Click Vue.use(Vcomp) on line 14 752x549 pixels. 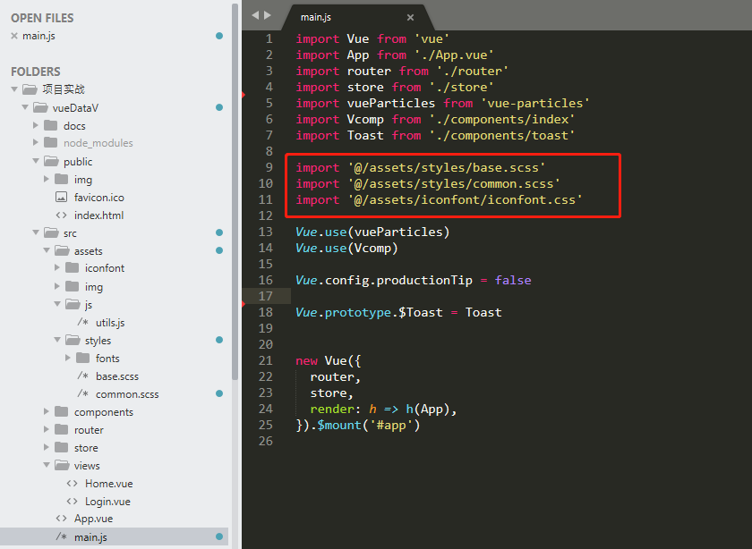click(346, 249)
